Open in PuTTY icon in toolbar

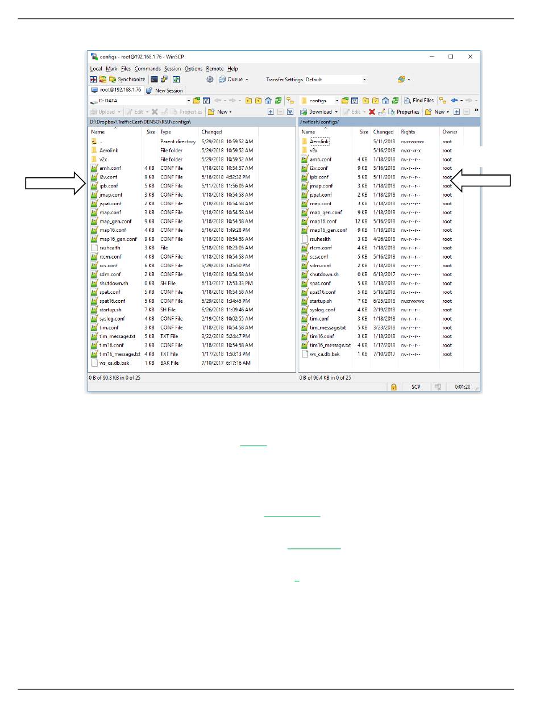point(164,80)
